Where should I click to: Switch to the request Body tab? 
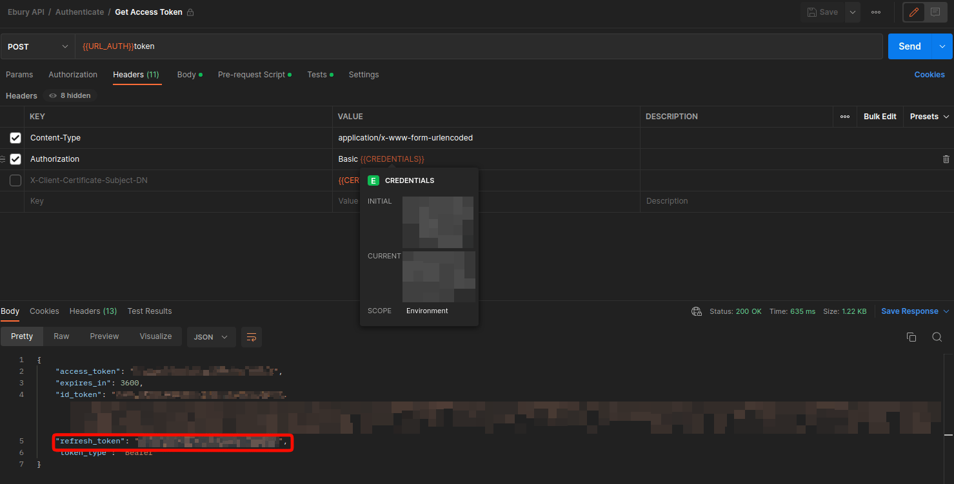point(190,75)
